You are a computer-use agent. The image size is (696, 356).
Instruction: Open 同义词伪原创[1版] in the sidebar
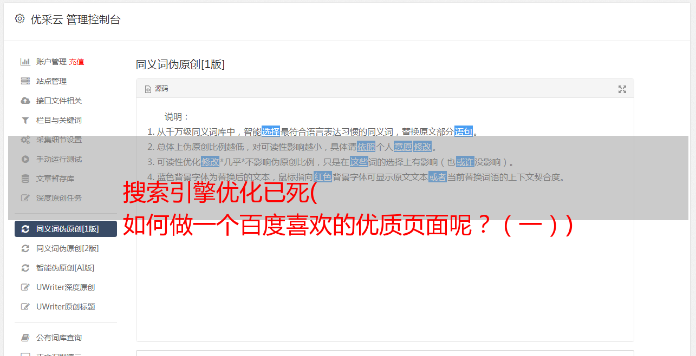pos(66,229)
